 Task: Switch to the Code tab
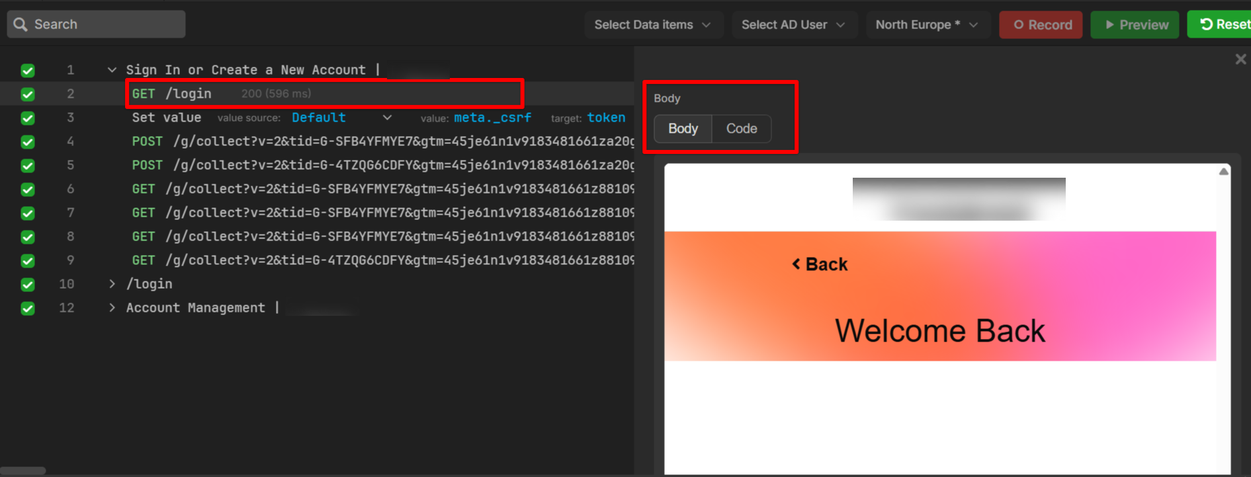point(741,129)
